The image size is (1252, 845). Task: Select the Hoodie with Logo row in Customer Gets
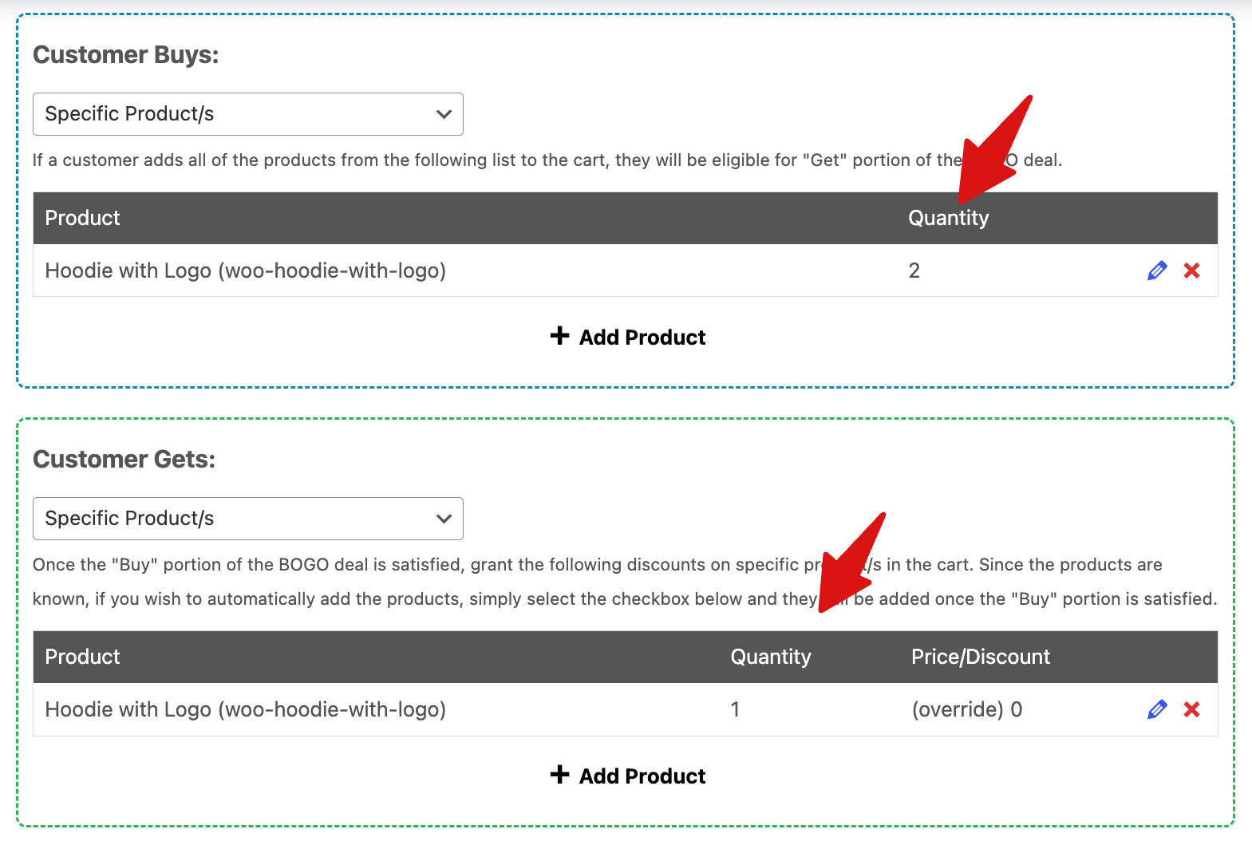[x=245, y=709]
